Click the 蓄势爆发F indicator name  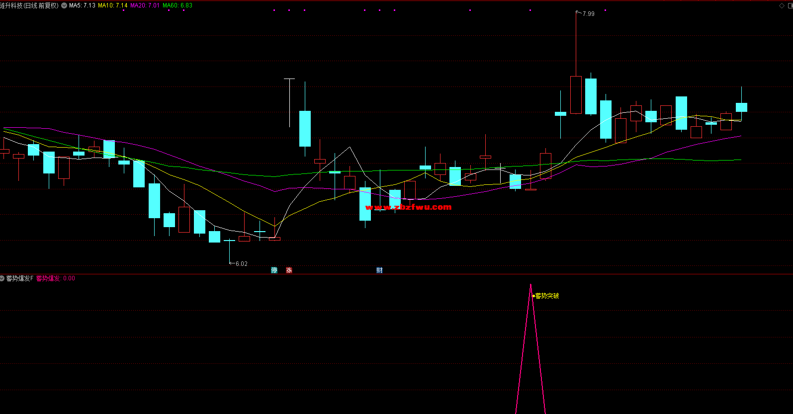tap(20, 278)
